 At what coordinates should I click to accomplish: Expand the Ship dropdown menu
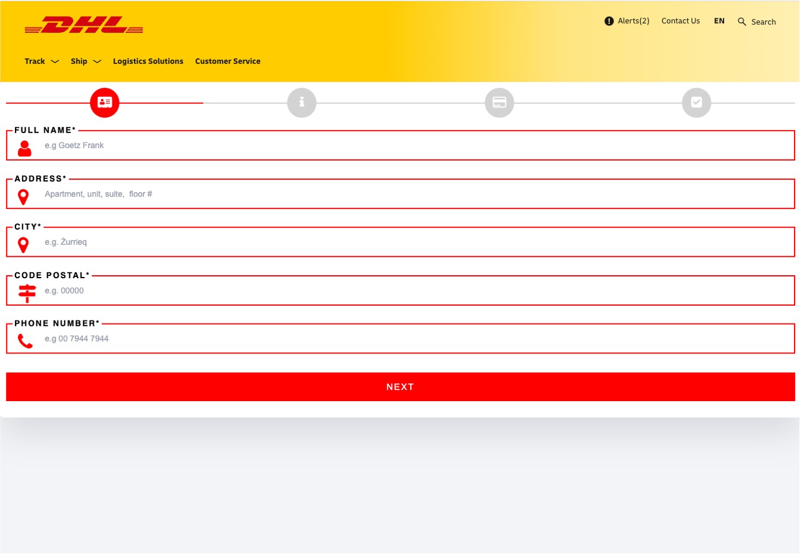[86, 61]
